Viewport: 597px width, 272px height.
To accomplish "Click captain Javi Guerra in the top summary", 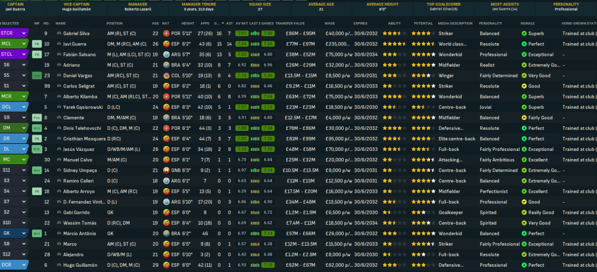I will pos(15,9).
